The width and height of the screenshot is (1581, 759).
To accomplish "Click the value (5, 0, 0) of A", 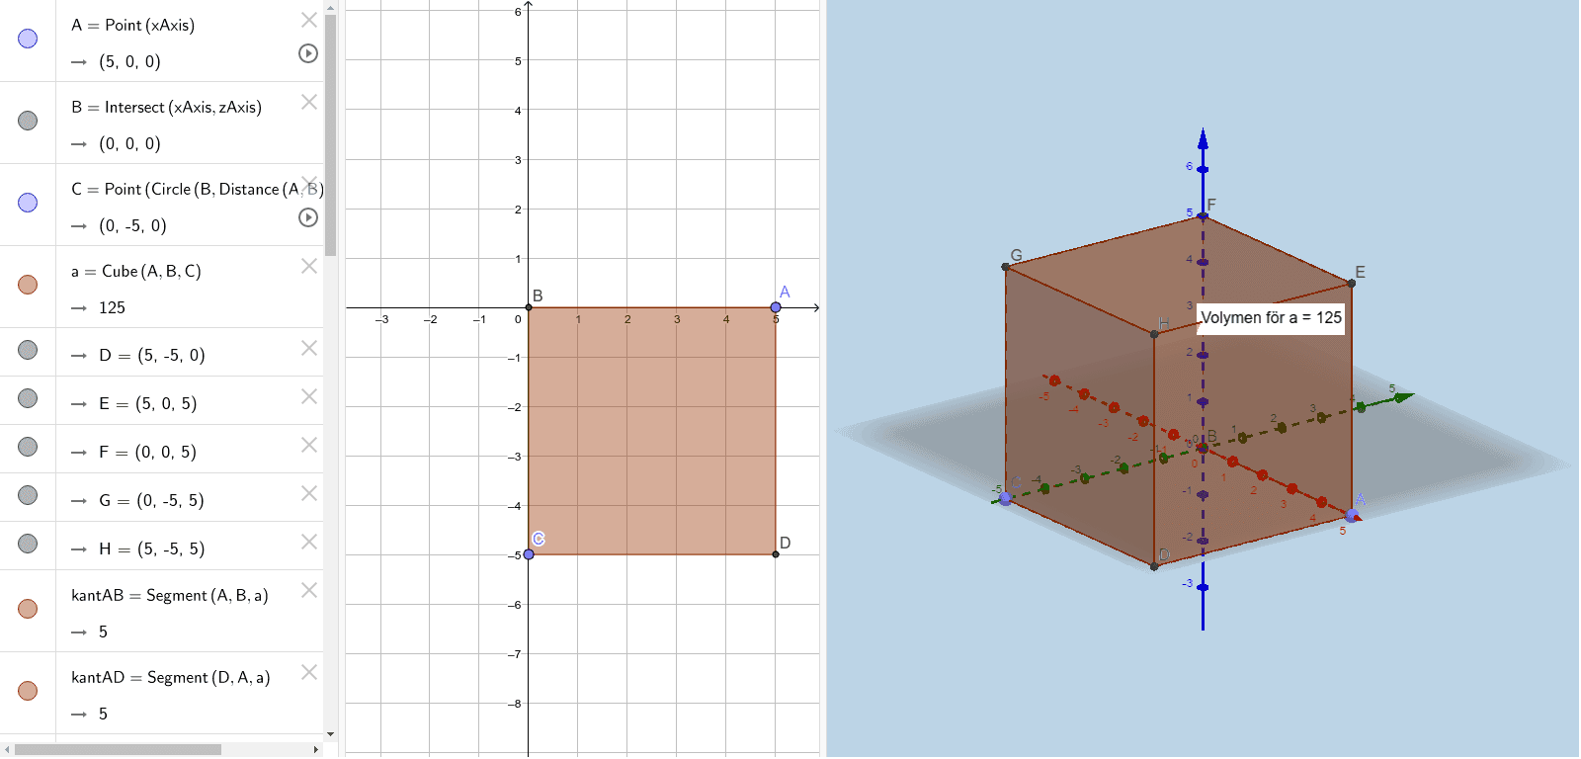I will [x=129, y=61].
